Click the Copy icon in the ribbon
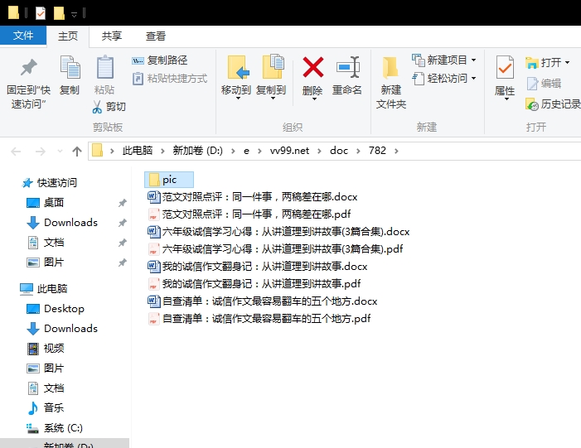The width and height of the screenshot is (581, 448). 70,67
